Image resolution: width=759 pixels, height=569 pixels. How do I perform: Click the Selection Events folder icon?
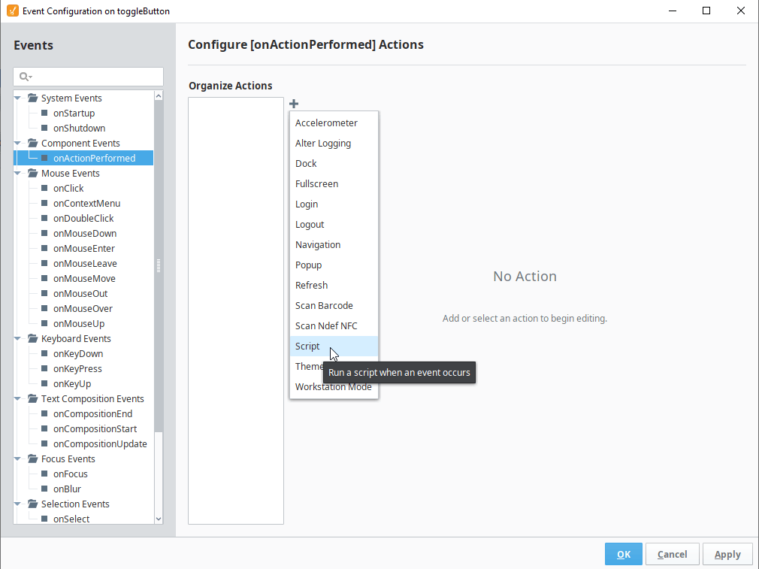pos(32,504)
